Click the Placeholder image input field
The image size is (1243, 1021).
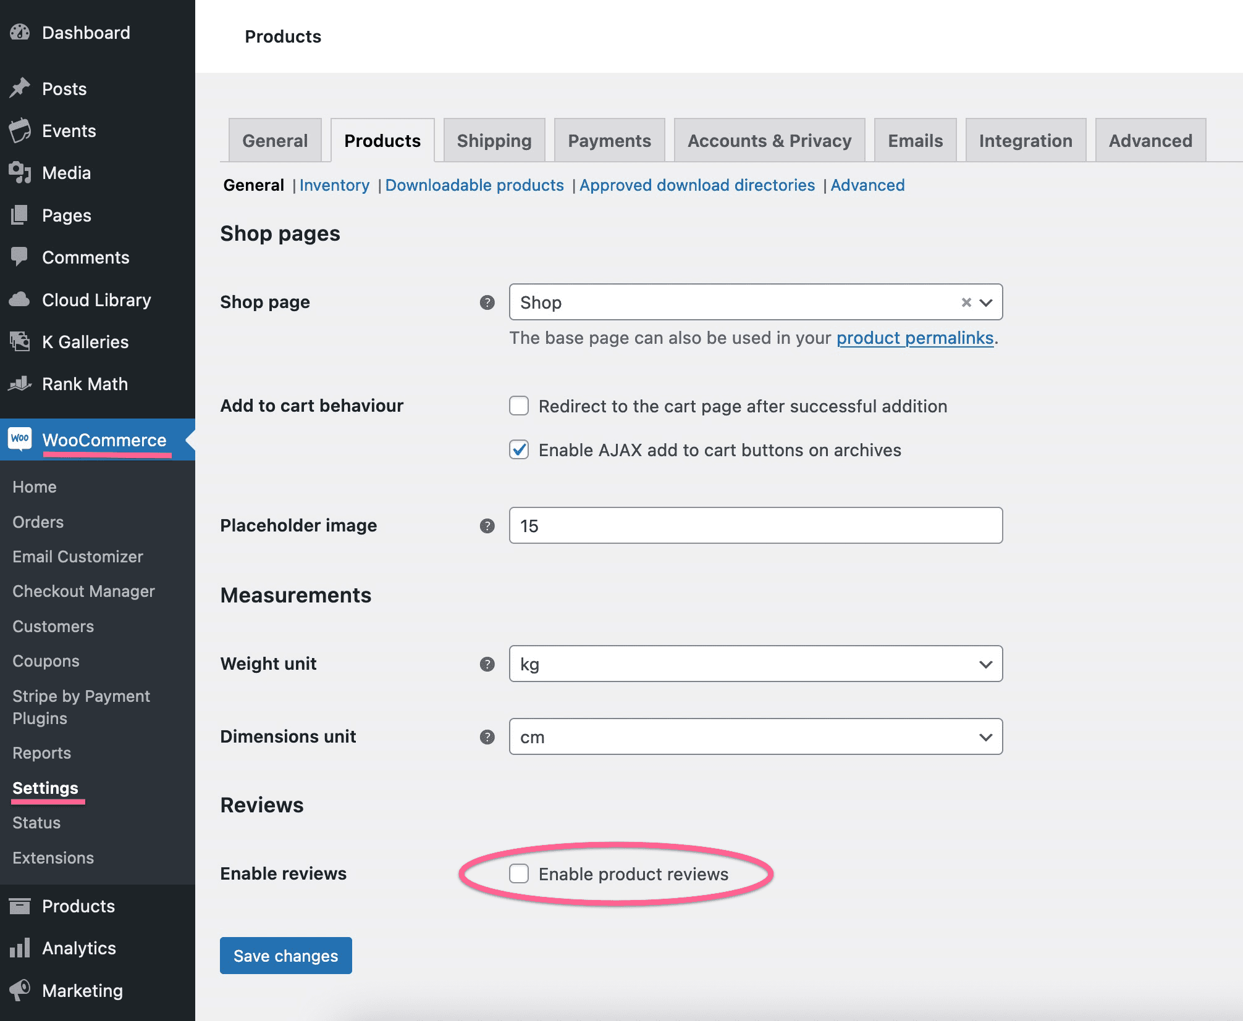756,525
